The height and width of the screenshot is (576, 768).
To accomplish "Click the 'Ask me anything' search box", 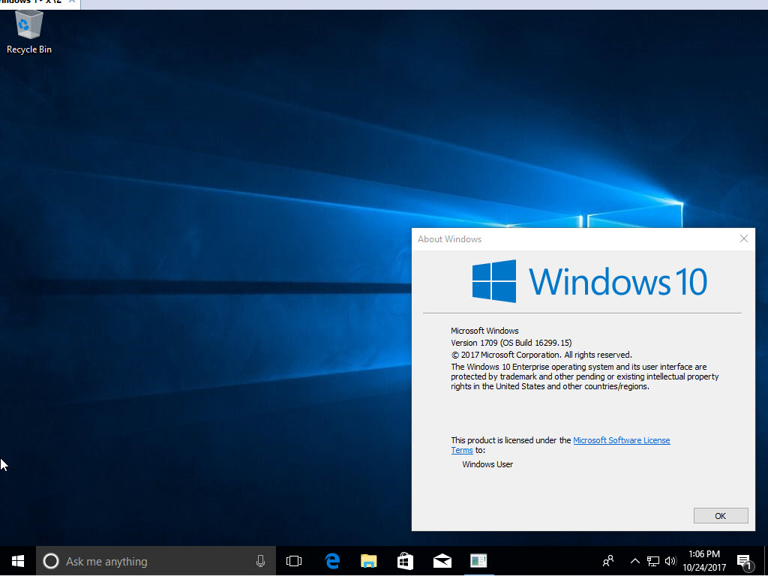I will tap(156, 561).
